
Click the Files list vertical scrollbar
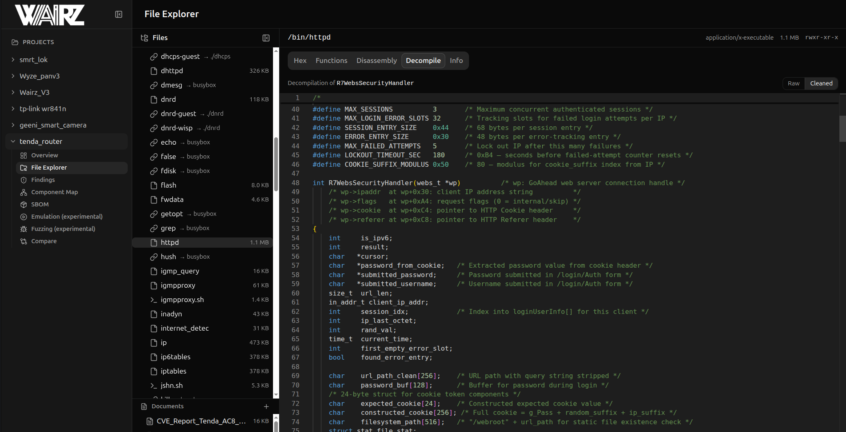tap(276, 163)
